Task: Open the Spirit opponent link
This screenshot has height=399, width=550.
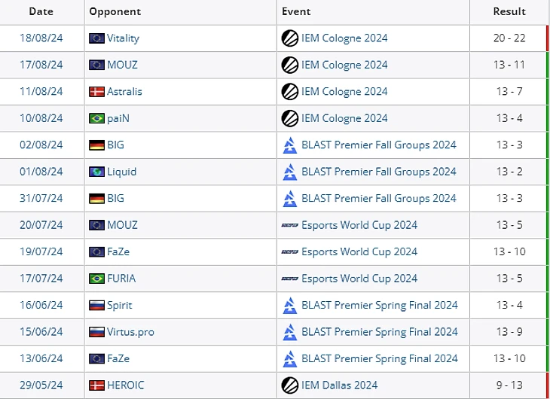Action: tap(119, 305)
